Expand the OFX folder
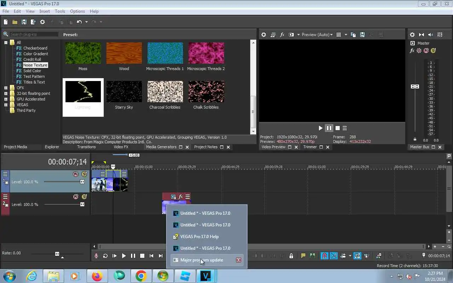The image size is (453, 283). pos(6,88)
